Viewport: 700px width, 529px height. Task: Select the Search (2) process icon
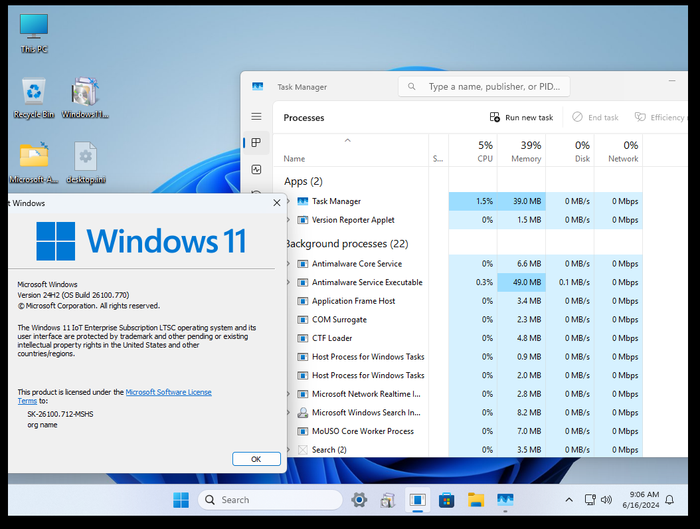coord(303,450)
